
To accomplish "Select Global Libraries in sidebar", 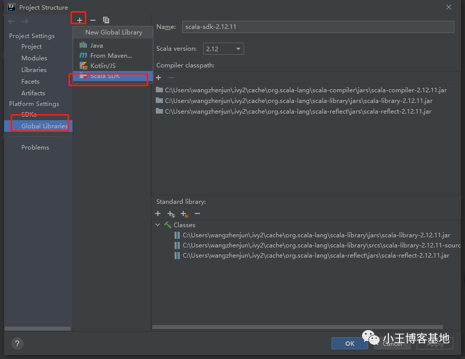I will tap(39, 126).
